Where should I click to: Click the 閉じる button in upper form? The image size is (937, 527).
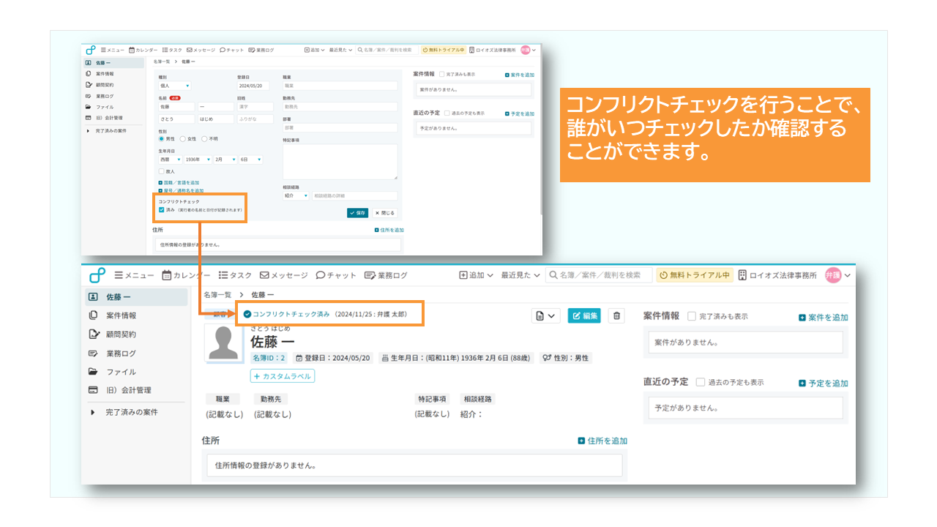click(384, 213)
